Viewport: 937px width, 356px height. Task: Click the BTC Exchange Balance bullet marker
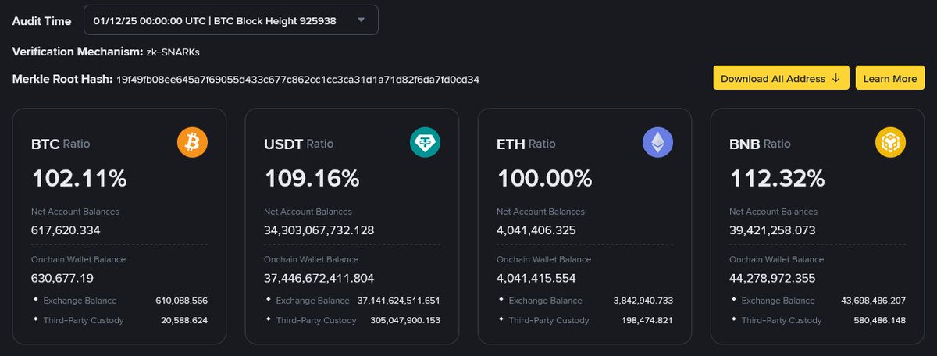pos(36,300)
